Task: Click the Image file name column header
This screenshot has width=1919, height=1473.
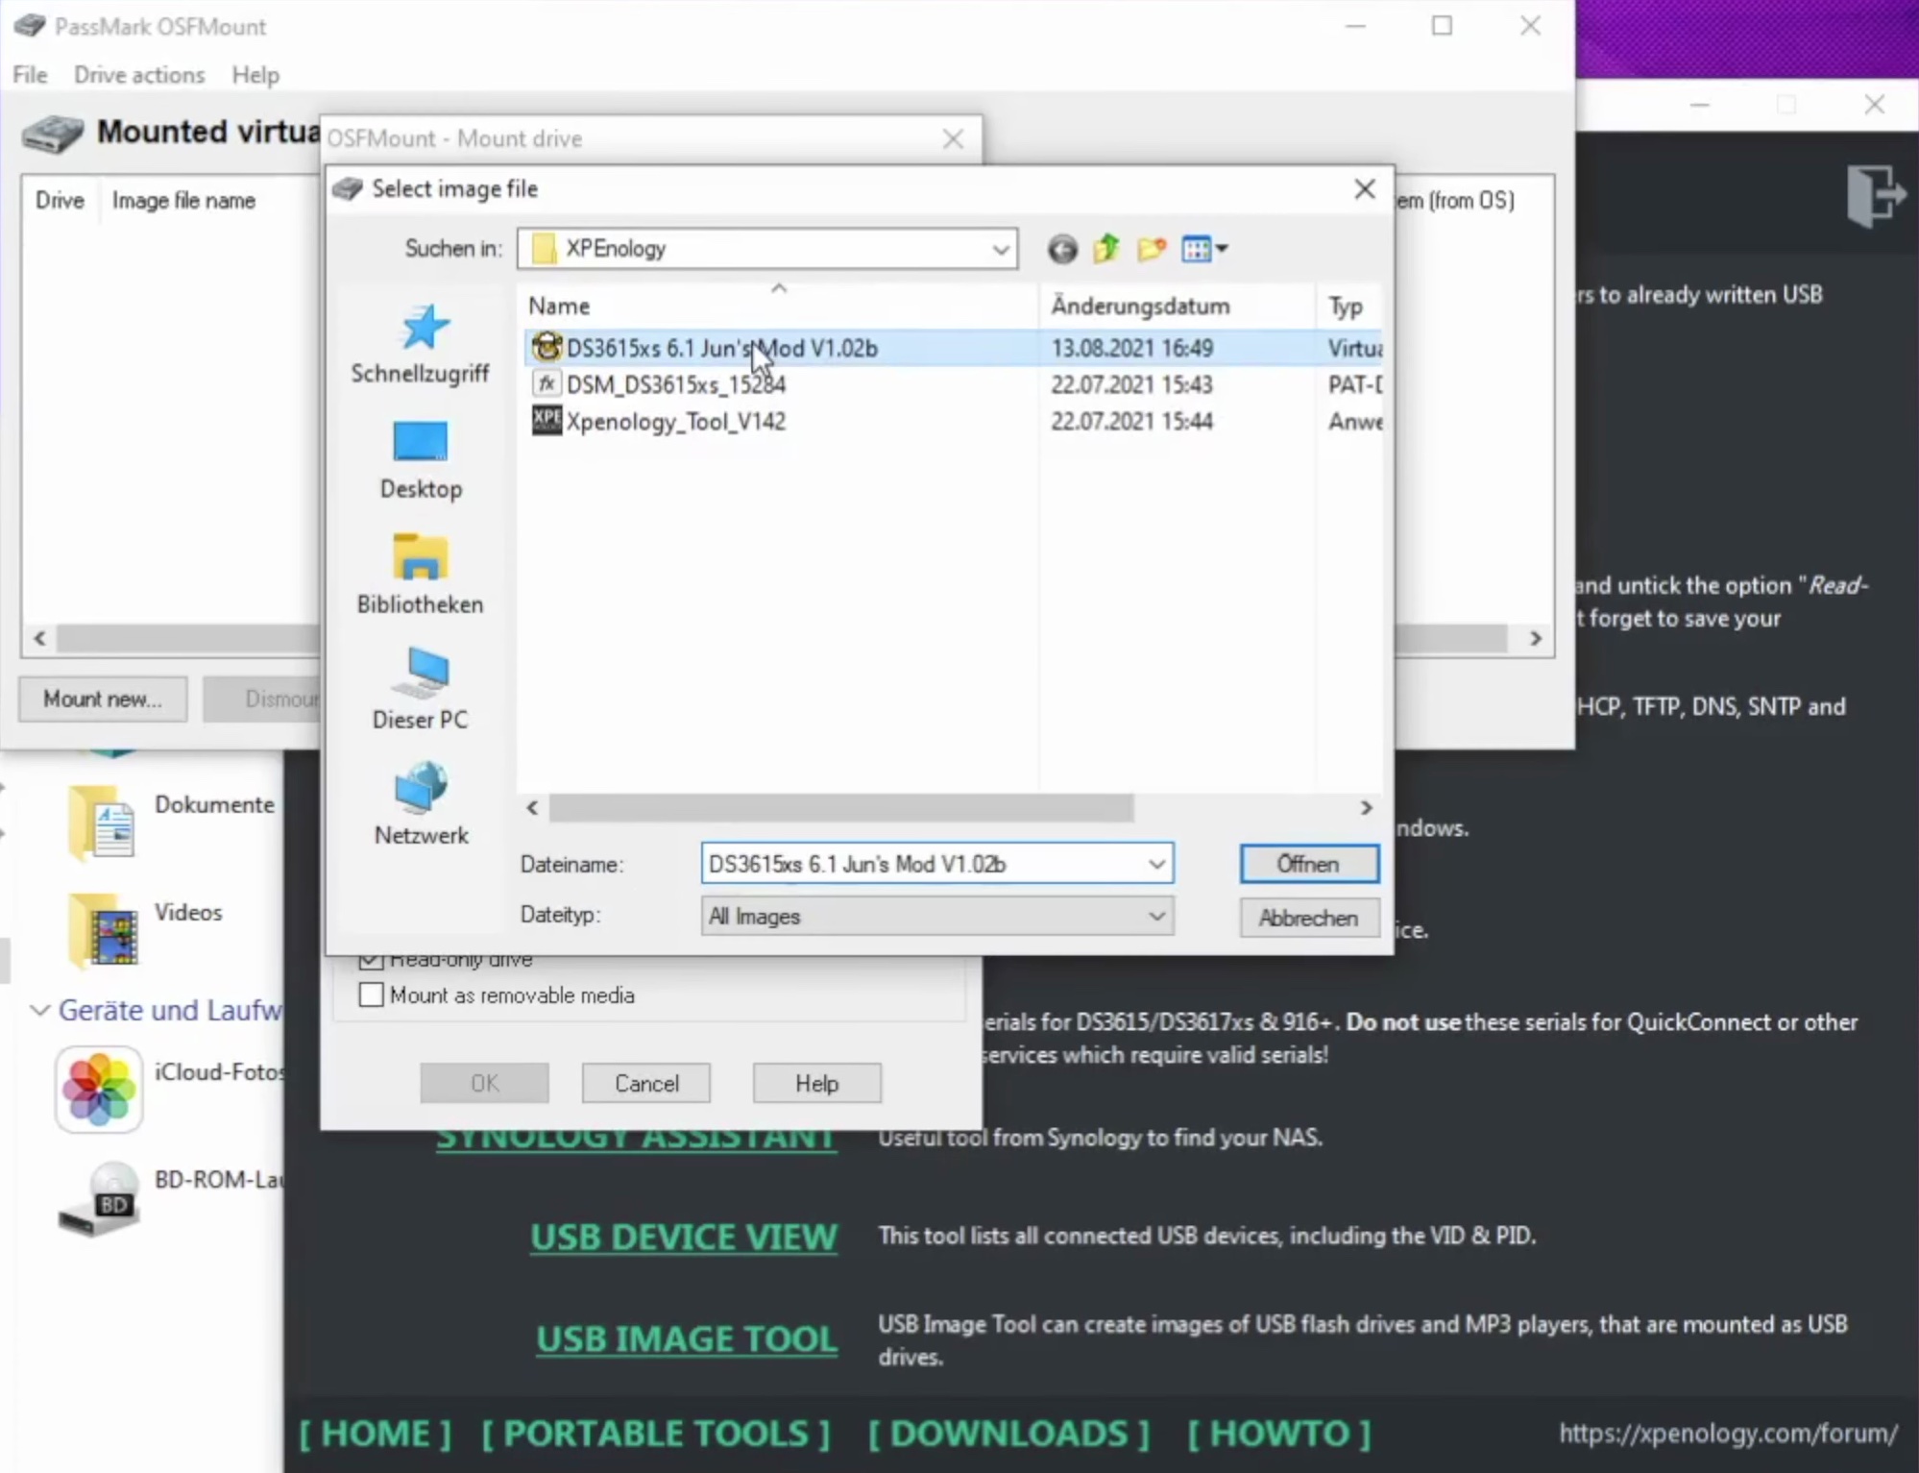Action: coord(183,201)
